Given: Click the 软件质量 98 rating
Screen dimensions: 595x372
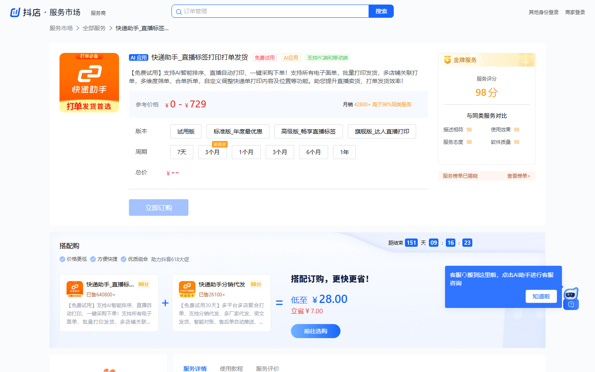Looking at the screenshot, I should [x=505, y=142].
